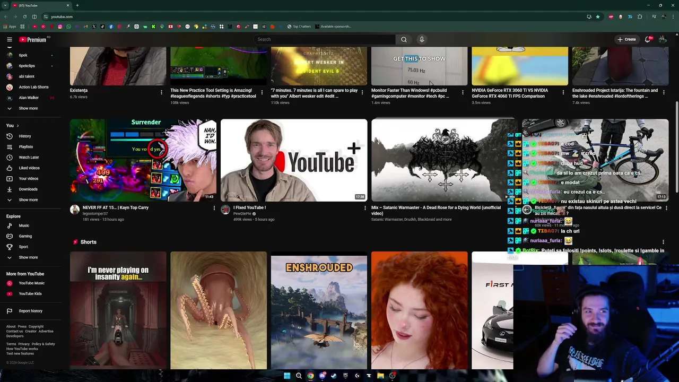The width and height of the screenshot is (679, 382).
Task: Open the 6pek subscription channel
Action: point(23,55)
